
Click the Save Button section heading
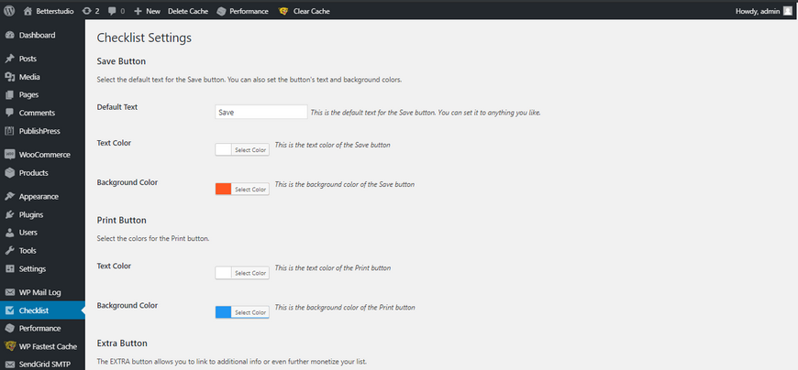click(x=121, y=61)
